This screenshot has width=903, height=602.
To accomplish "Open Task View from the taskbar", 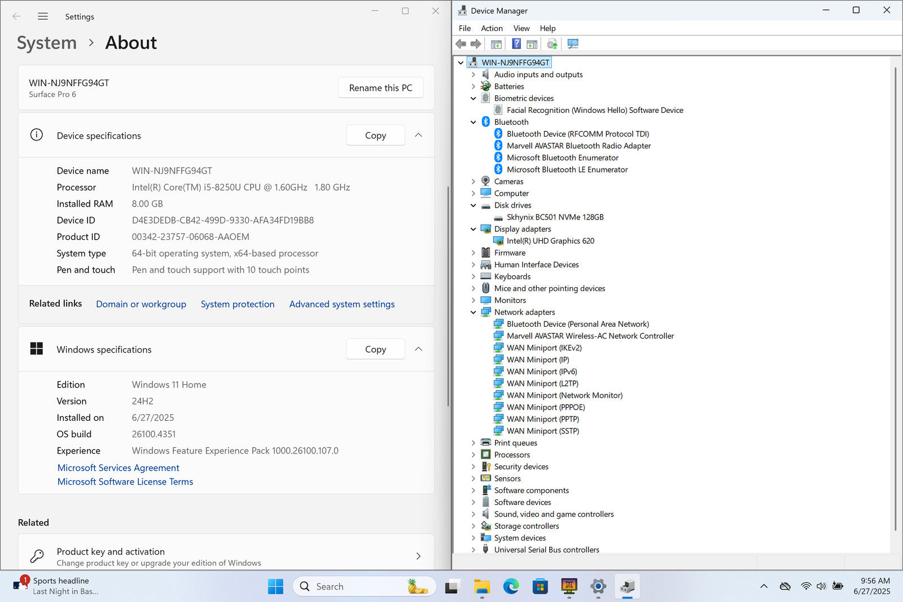I will click(451, 587).
